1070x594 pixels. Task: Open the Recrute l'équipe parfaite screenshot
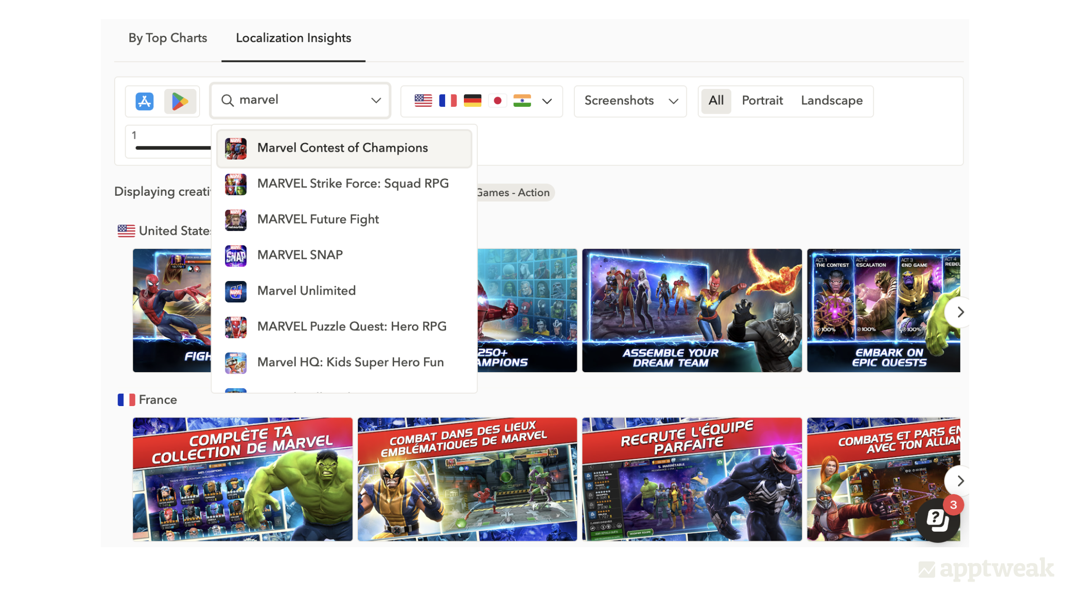692,479
